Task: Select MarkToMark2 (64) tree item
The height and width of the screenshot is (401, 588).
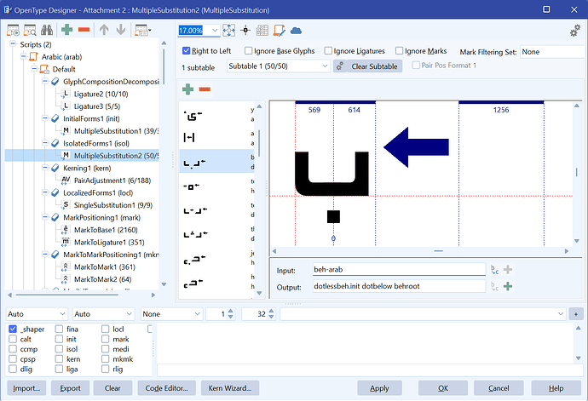Action: click(102, 279)
